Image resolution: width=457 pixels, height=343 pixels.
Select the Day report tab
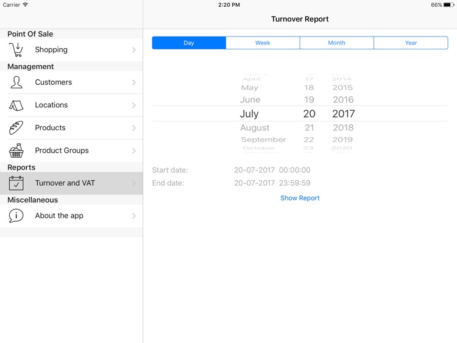click(x=189, y=43)
